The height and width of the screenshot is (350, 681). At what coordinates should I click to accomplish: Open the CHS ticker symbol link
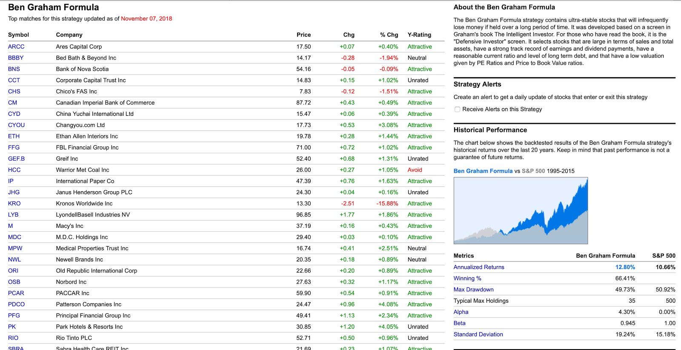tap(14, 92)
